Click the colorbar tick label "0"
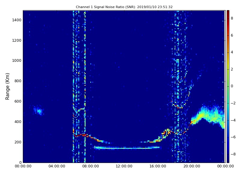 [x=232, y=86]
